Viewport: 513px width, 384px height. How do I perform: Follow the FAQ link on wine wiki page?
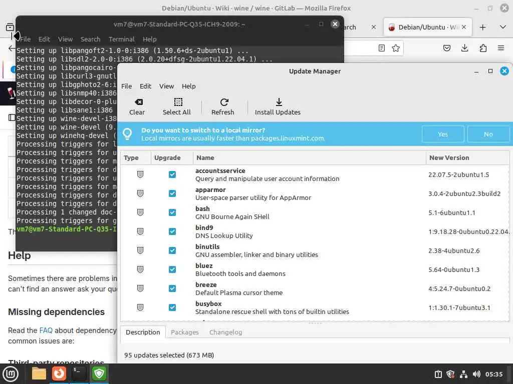46,330
